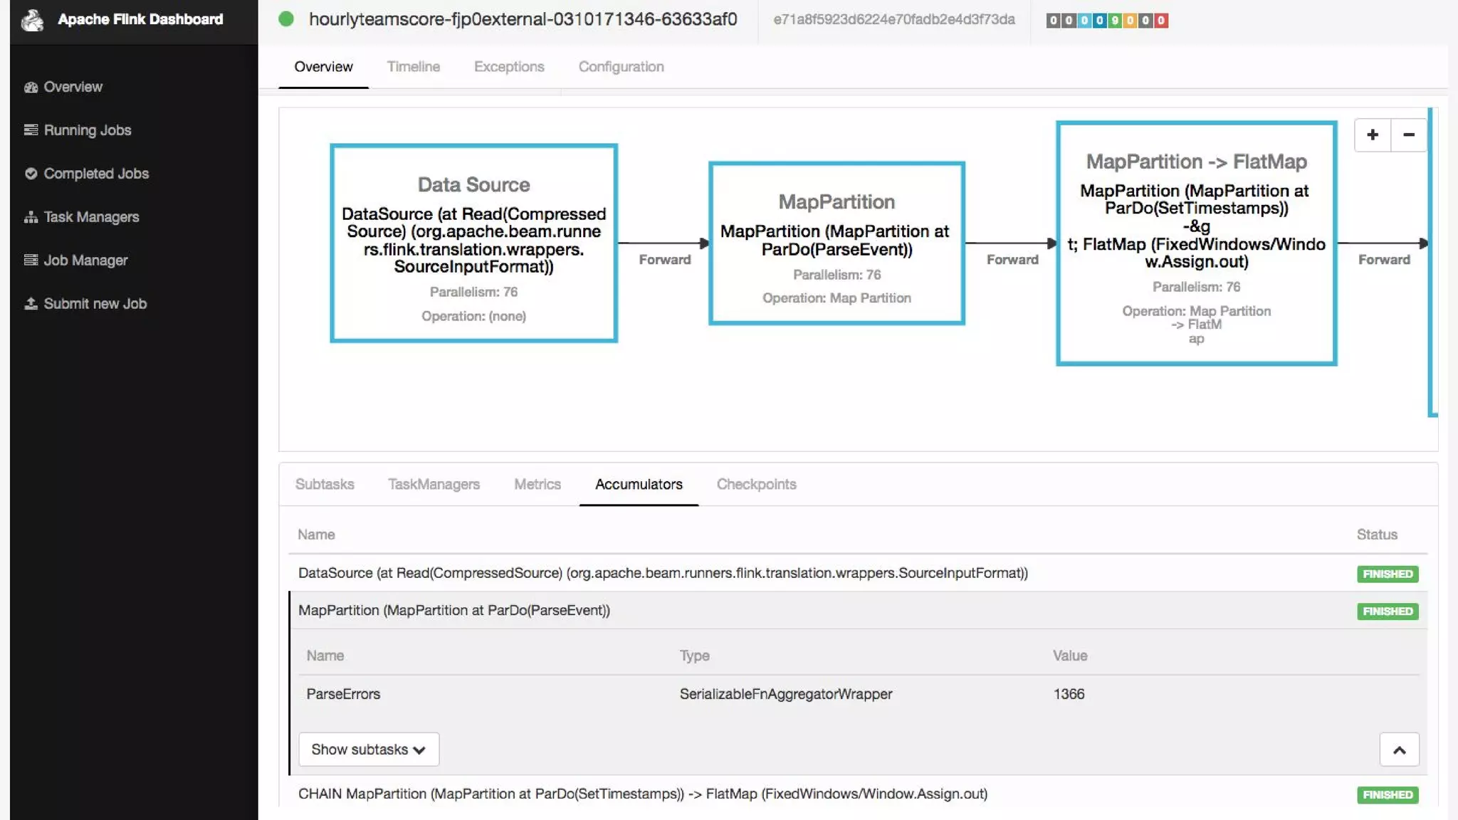This screenshot has height=820, width=1458.
Task: Click the Submit new Job upload icon
Action: [31, 304]
